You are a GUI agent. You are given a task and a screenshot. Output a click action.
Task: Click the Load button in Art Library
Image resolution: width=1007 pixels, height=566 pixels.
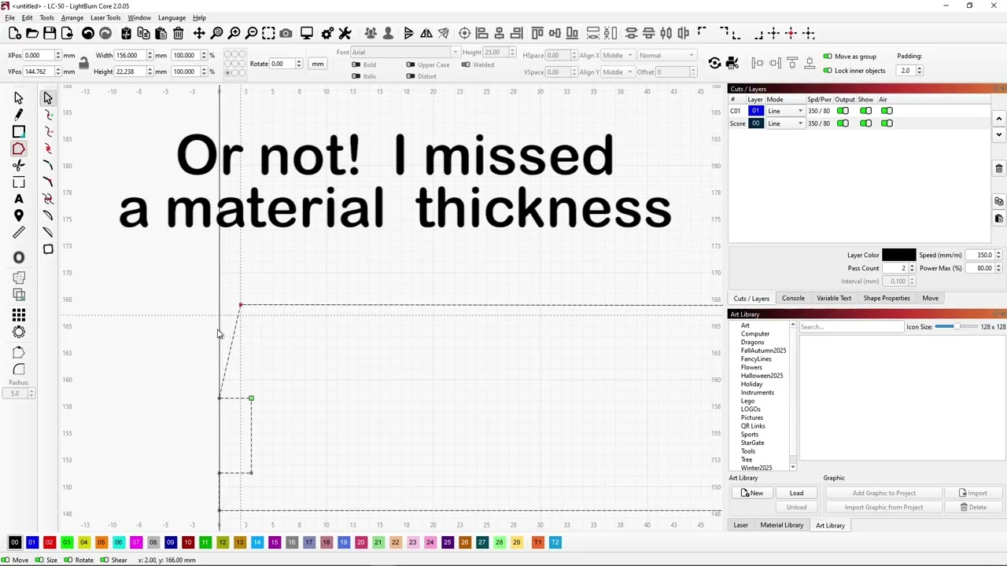[796, 493]
